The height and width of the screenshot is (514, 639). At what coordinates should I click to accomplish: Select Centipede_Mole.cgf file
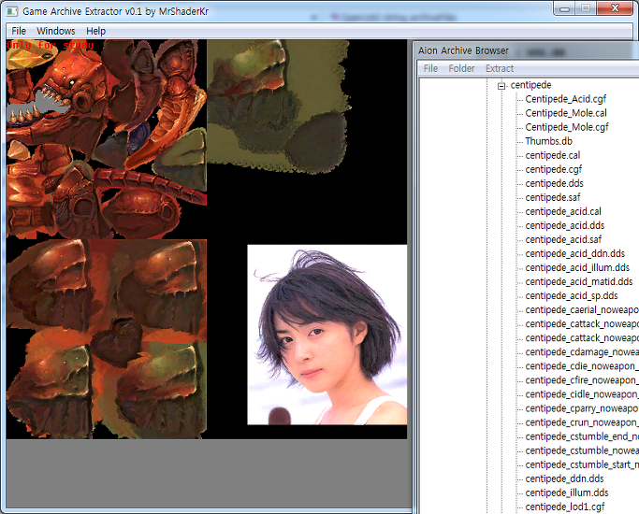pyautogui.click(x=566, y=127)
